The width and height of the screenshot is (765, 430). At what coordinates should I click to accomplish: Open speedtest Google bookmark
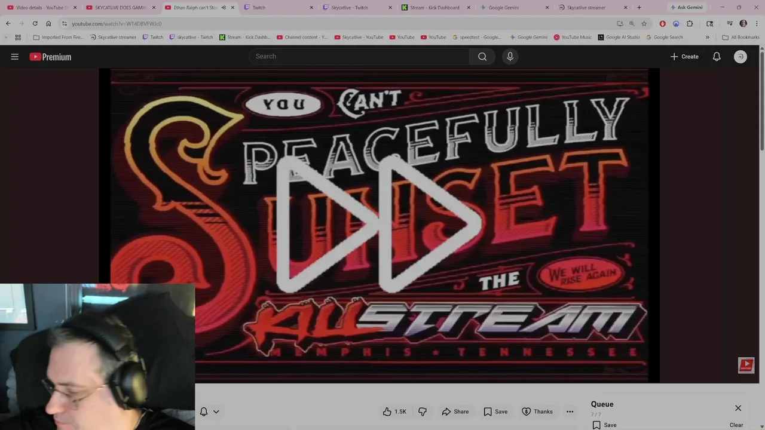(476, 37)
